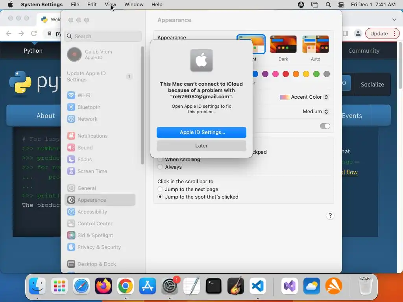Screen dimensions: 403x302
Task: Click the 'Apple ID Settings…' button
Action: pyautogui.click(x=201, y=133)
